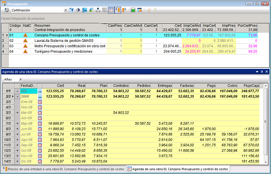Click the pie chart toolbar icon

pos(78,10)
